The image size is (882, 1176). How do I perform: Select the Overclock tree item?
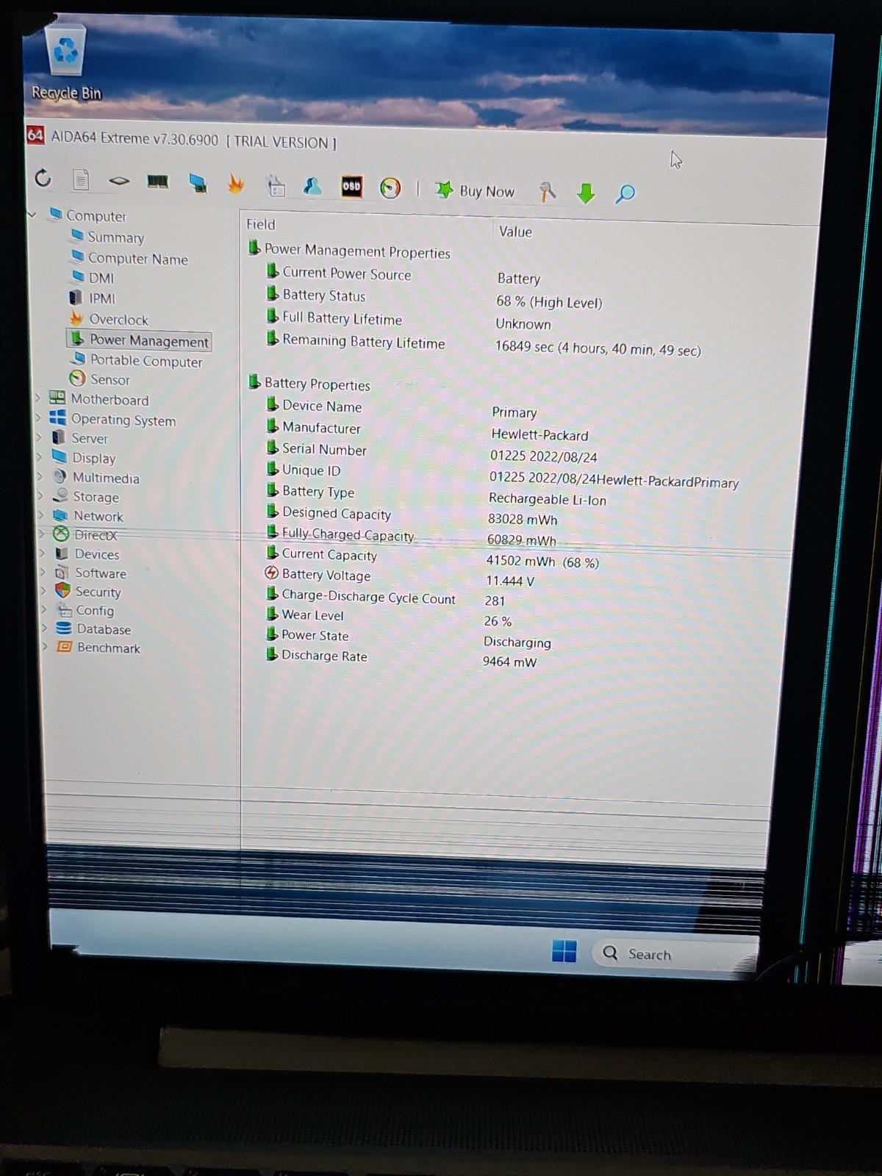pyautogui.click(x=118, y=320)
